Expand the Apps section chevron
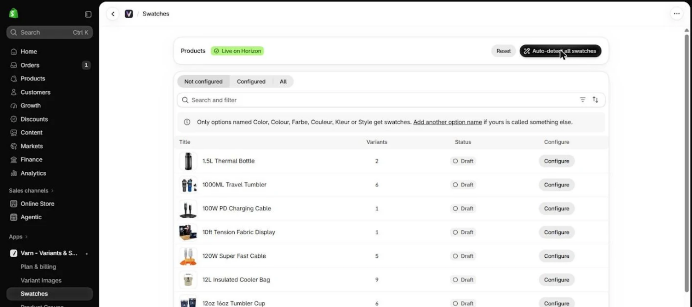The height and width of the screenshot is (307, 692). point(26,237)
